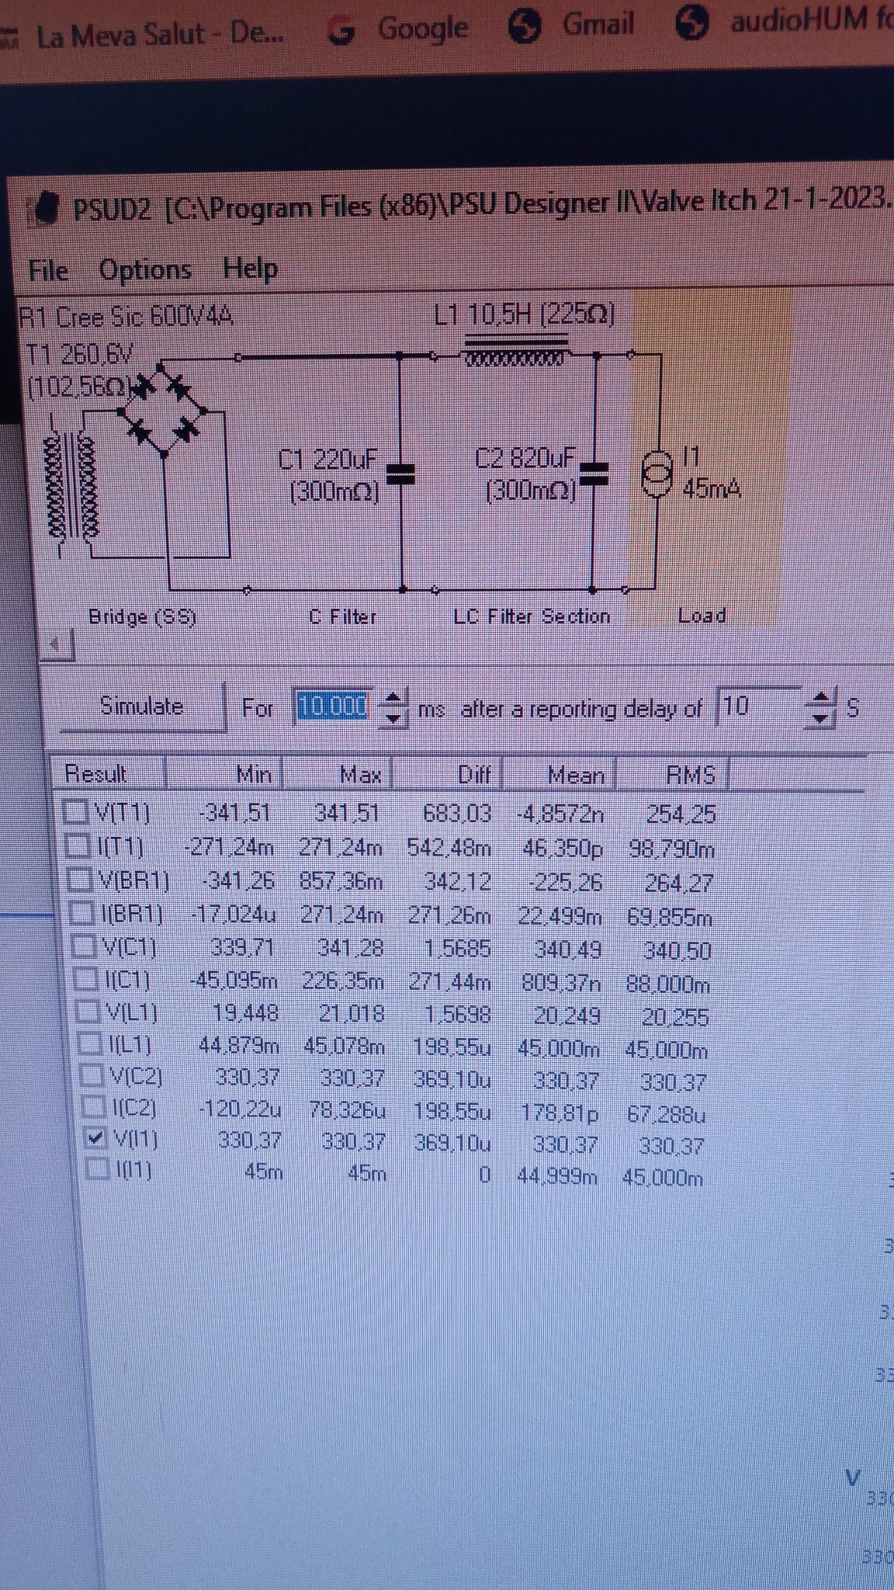Click the R1 Cree Sic 600V4A label
The height and width of the screenshot is (1590, 894).
point(126,317)
